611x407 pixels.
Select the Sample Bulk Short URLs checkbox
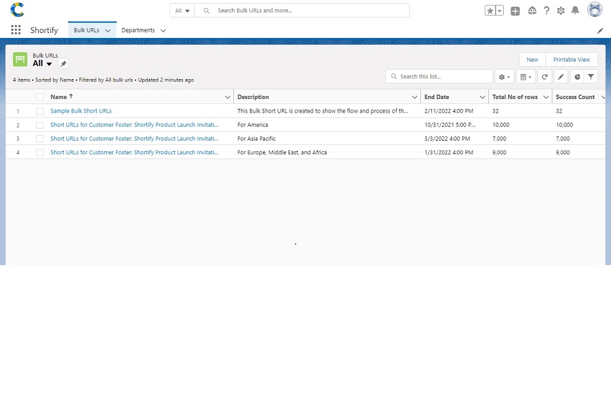click(x=40, y=111)
